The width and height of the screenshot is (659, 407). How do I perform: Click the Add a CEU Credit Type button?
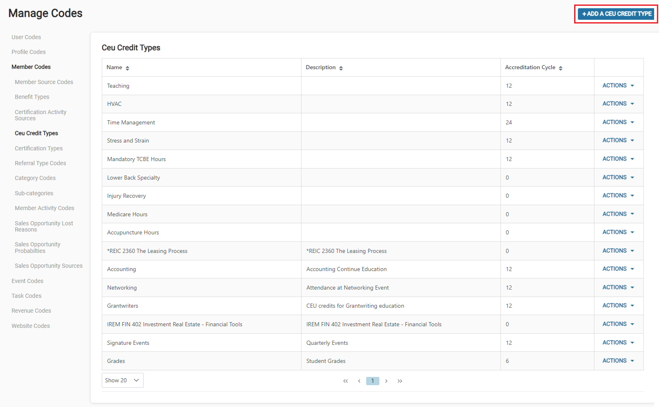[616, 14]
